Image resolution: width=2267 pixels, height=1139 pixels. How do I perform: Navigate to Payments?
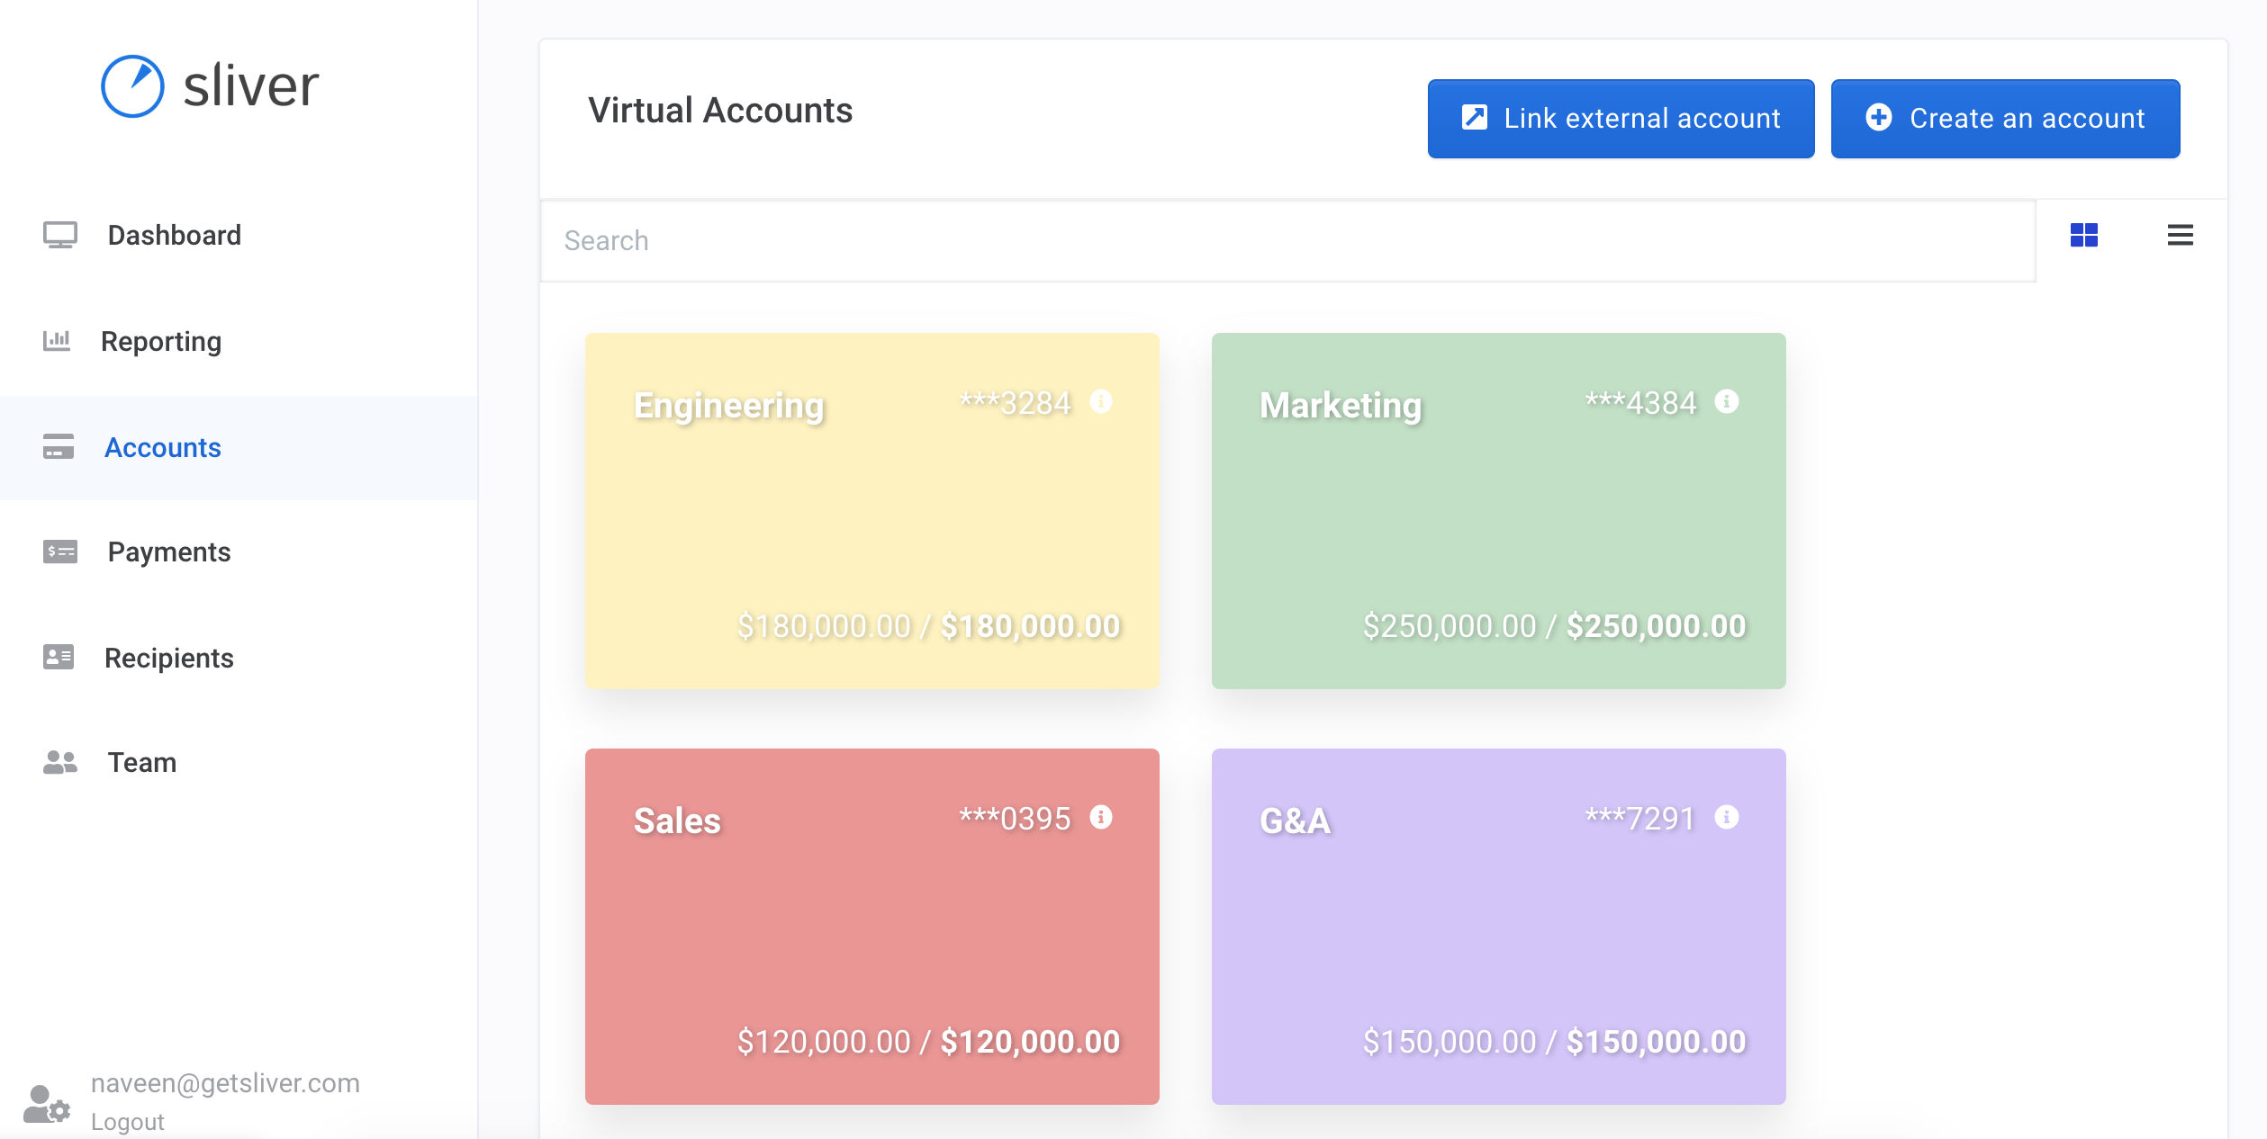tap(169, 552)
